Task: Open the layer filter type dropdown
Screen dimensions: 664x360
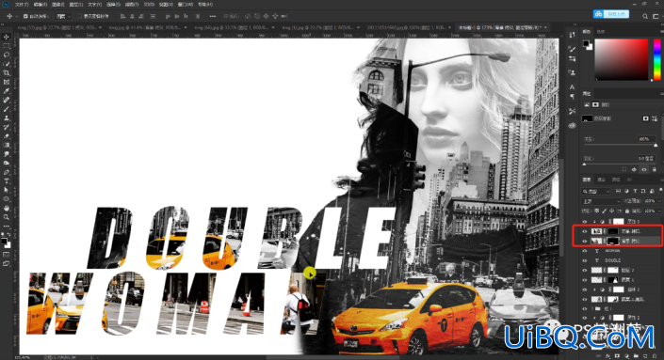Action: (596, 192)
